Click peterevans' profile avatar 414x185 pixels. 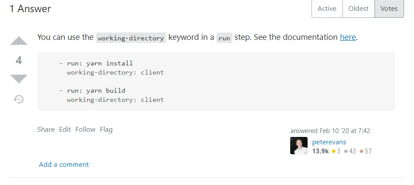click(298, 146)
